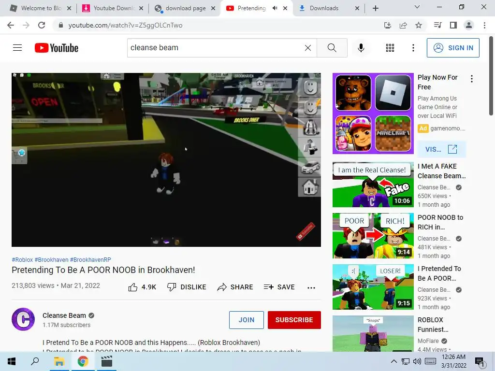The height and width of the screenshot is (371, 495).
Task: Open volume control in system tray
Action: (417, 361)
